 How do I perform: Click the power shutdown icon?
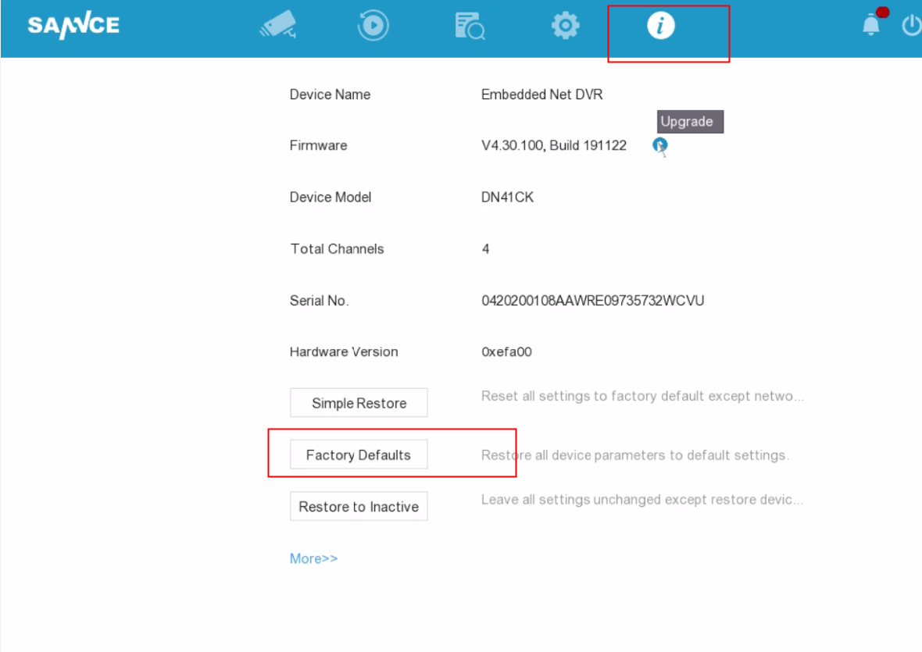click(x=912, y=26)
